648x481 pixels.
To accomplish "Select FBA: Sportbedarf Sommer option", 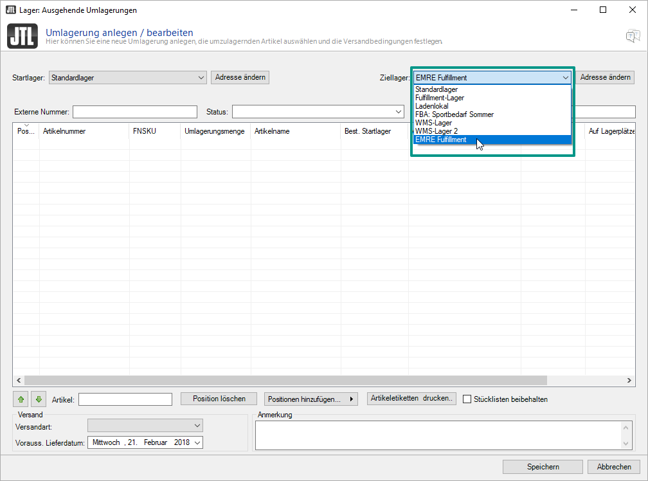I will click(455, 114).
